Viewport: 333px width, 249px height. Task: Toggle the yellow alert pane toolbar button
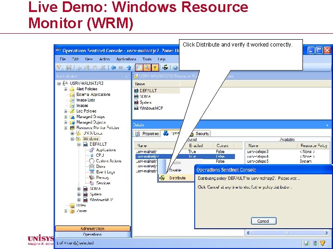(155, 67)
